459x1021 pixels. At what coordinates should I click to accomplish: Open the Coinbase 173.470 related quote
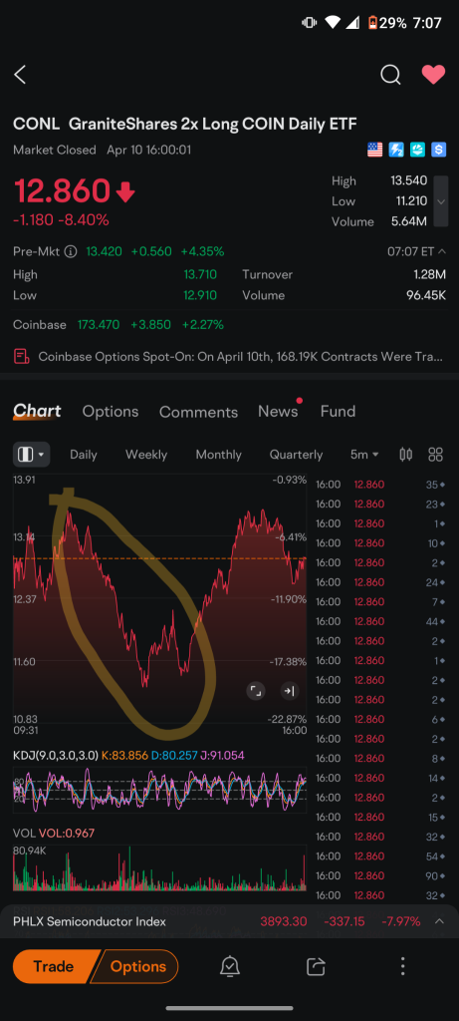tap(118, 324)
